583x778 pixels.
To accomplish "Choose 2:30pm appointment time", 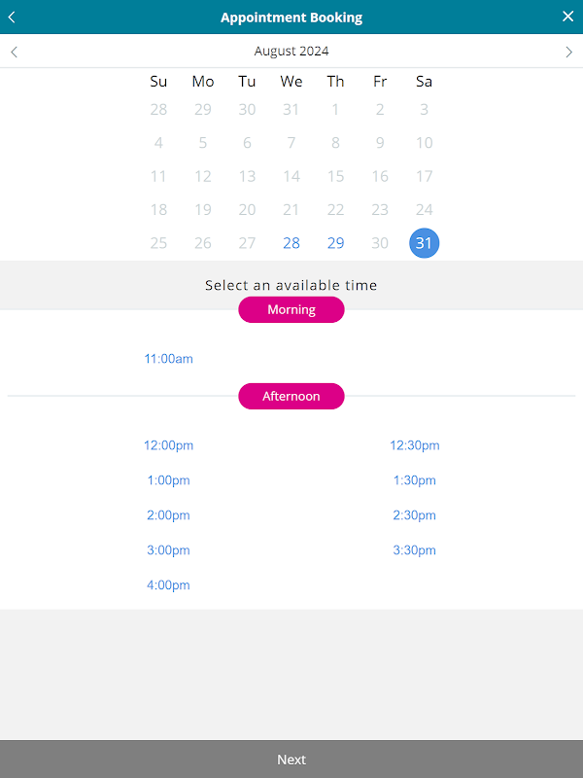I will click(415, 515).
